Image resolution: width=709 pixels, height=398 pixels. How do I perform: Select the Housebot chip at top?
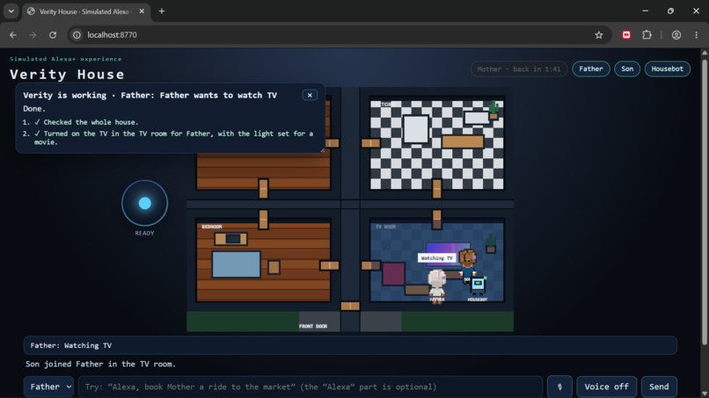point(667,69)
